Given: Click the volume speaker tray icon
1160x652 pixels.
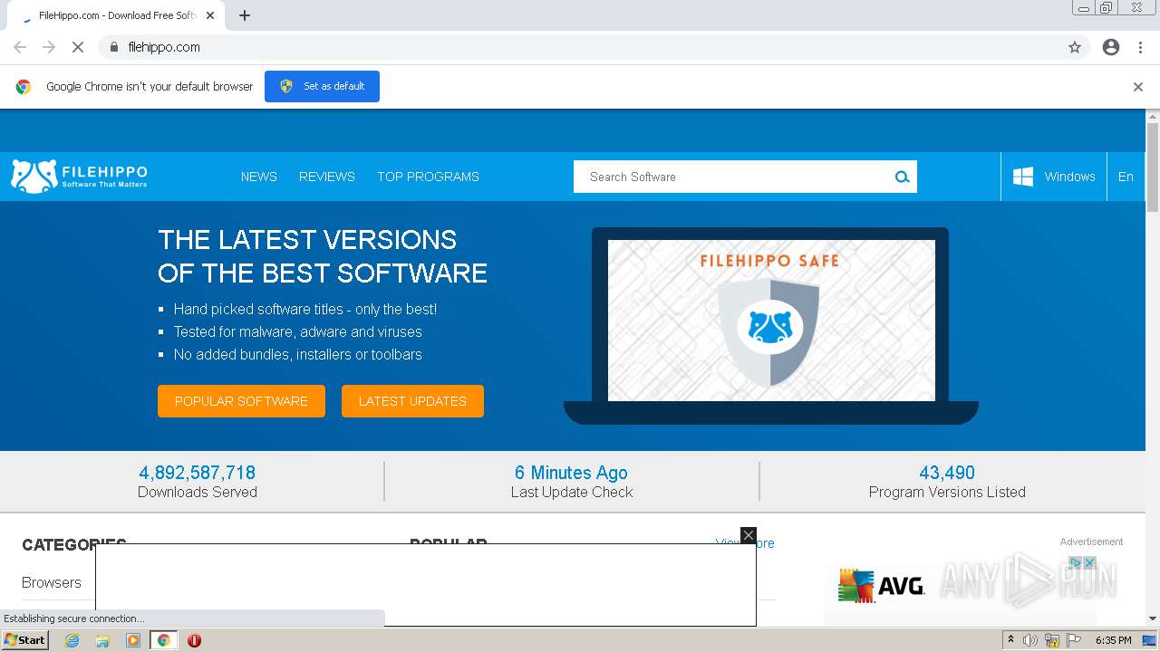Looking at the screenshot, I should tap(1030, 640).
